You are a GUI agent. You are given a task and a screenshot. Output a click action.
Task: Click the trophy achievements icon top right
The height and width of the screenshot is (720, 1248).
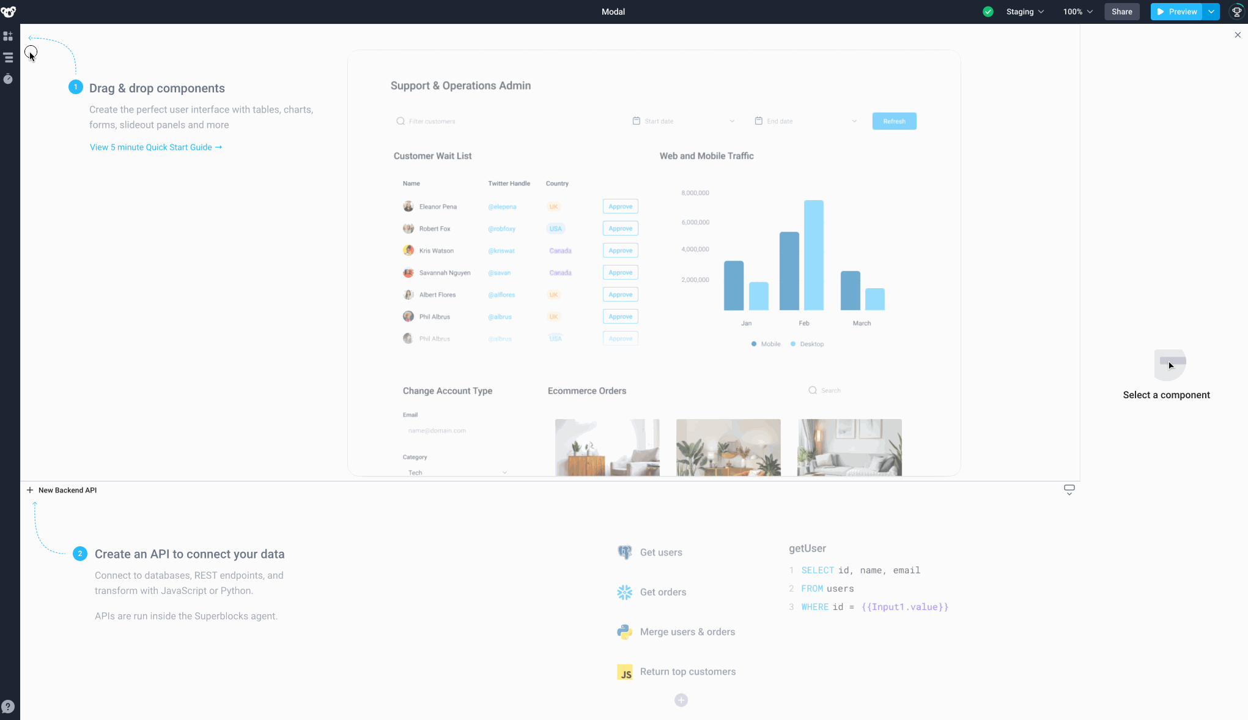1236,11
